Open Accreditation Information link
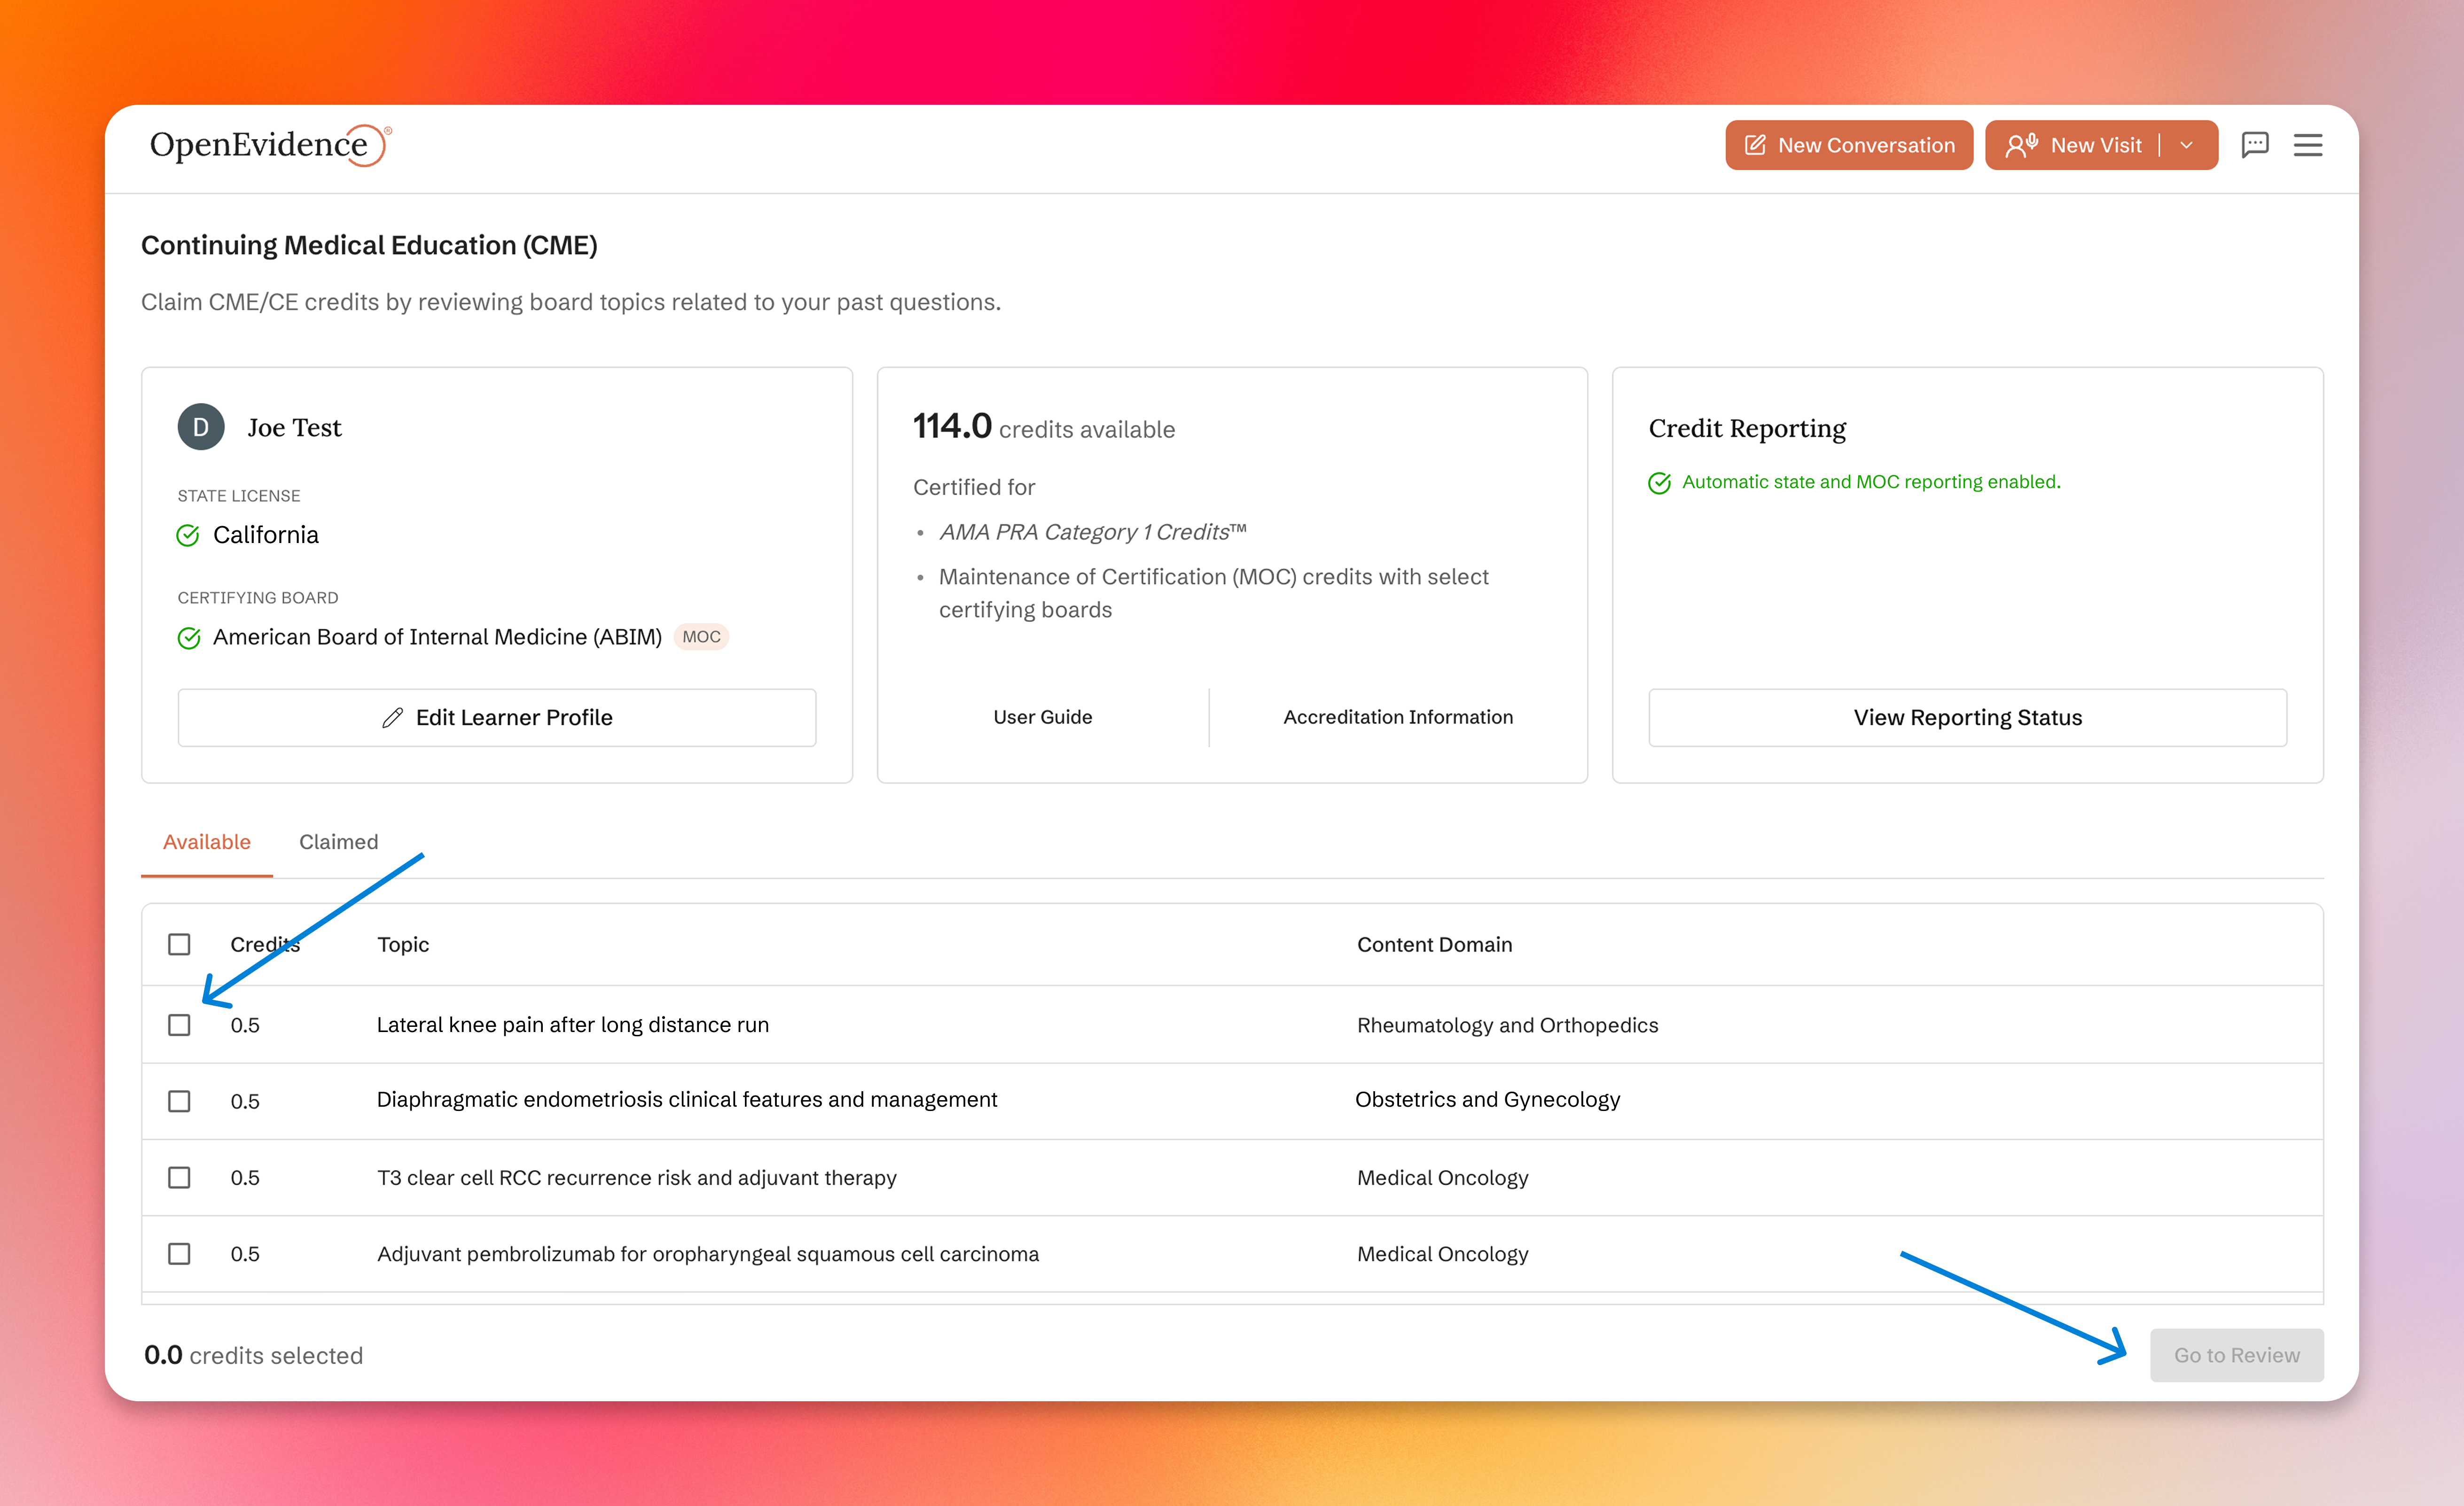Screen dimensions: 2464x1506 (x=1398, y=716)
